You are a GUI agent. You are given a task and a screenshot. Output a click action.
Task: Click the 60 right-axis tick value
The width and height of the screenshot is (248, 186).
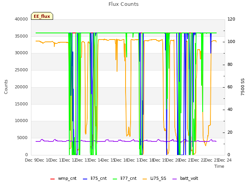230,87
